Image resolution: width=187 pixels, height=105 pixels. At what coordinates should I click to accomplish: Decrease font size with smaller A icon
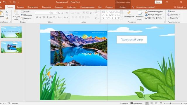[x=62, y=13]
